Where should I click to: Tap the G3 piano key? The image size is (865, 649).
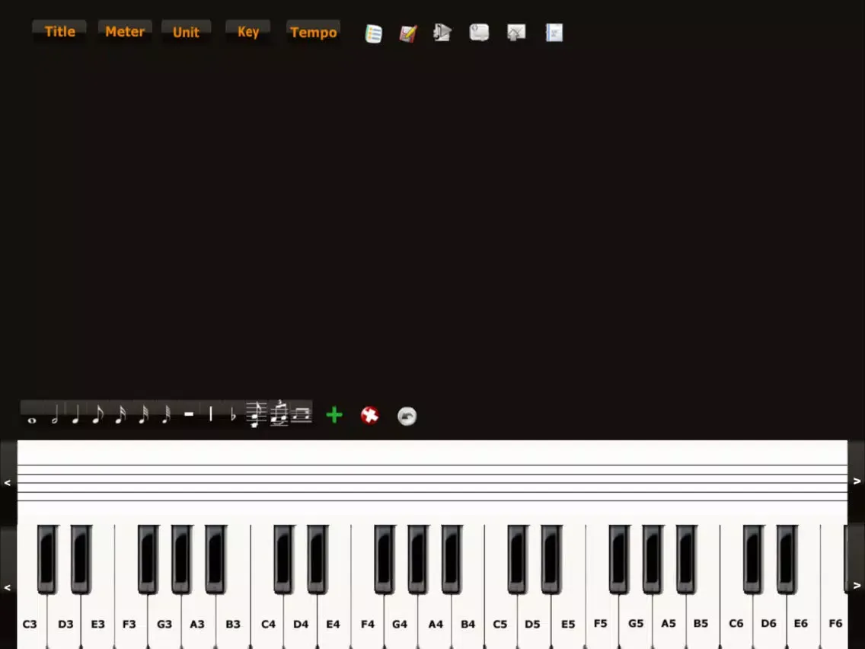[x=164, y=624]
